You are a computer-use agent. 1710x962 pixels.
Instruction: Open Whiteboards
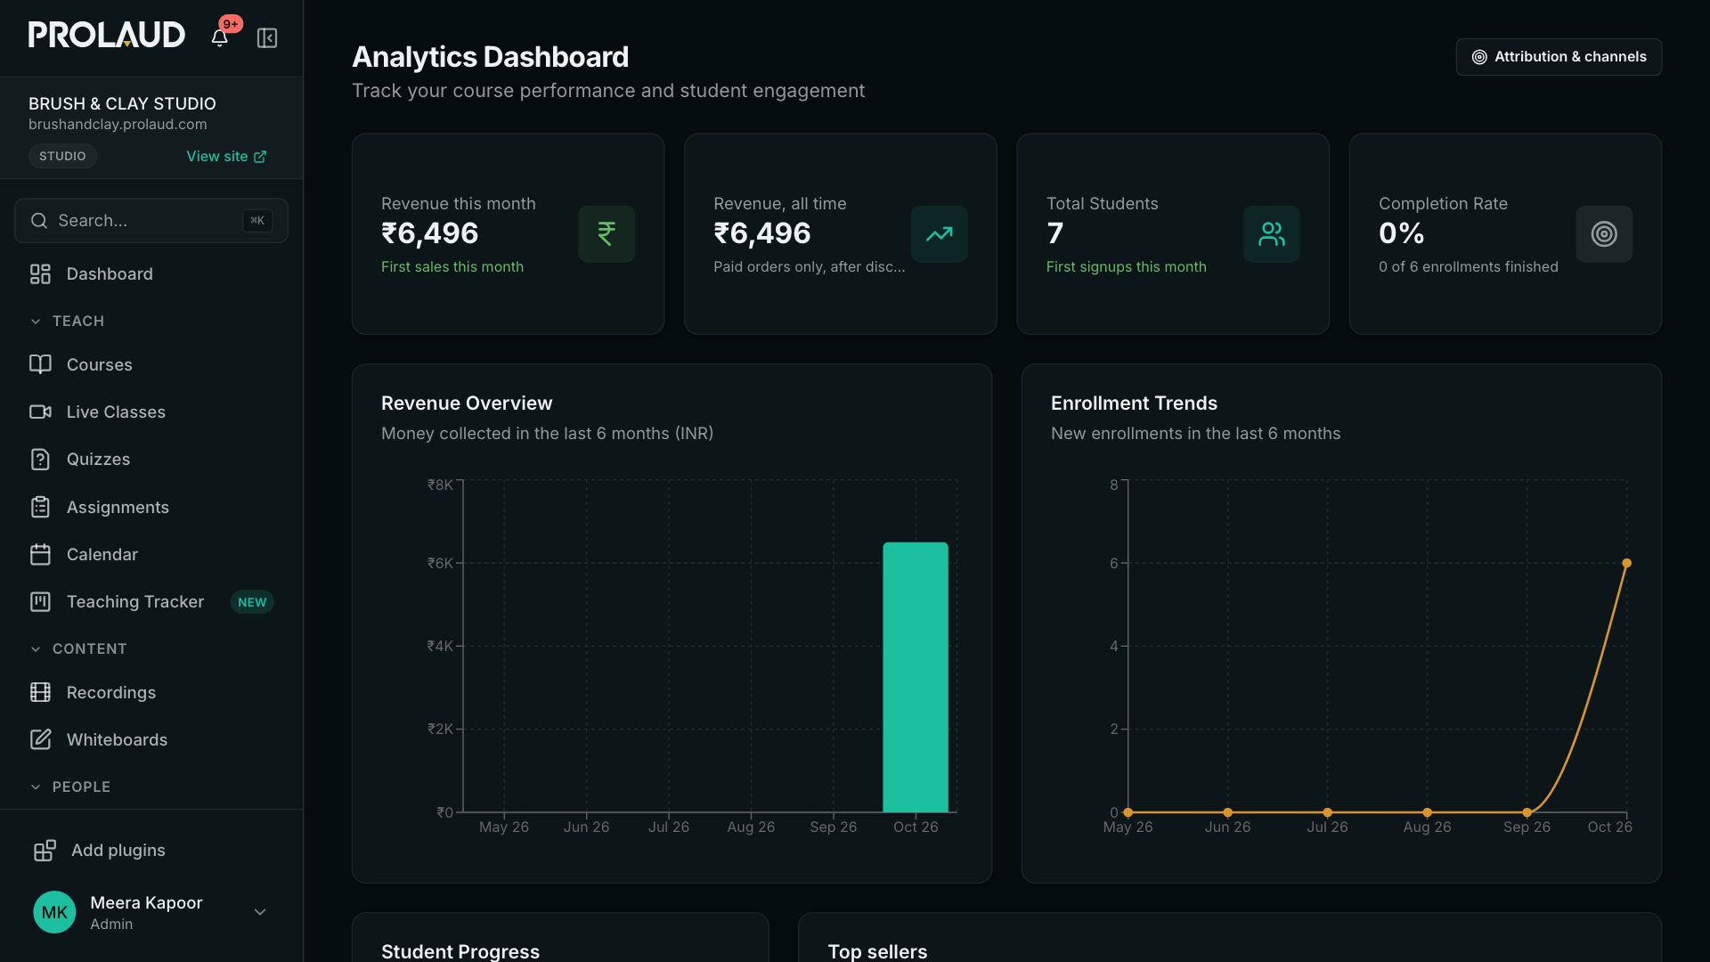coord(151,739)
